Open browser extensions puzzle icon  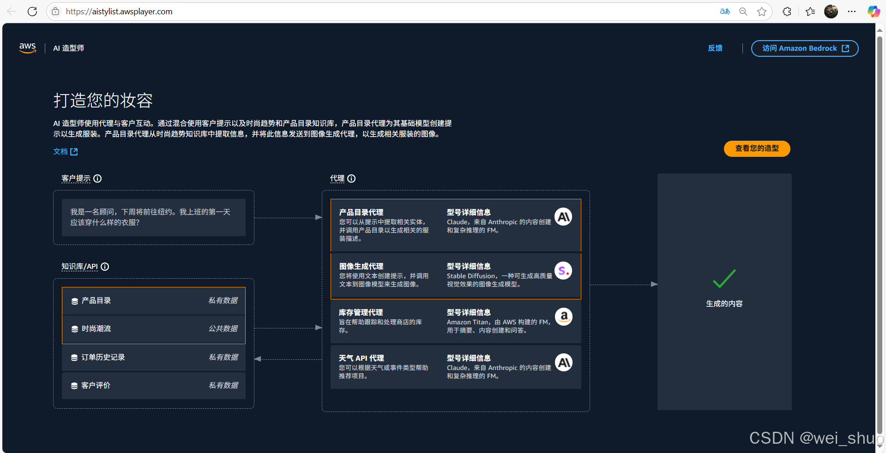point(787,12)
